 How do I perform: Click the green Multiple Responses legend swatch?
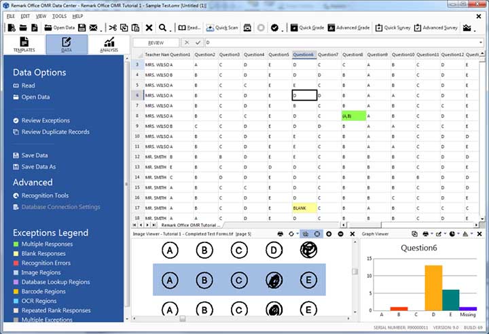pos(16,244)
